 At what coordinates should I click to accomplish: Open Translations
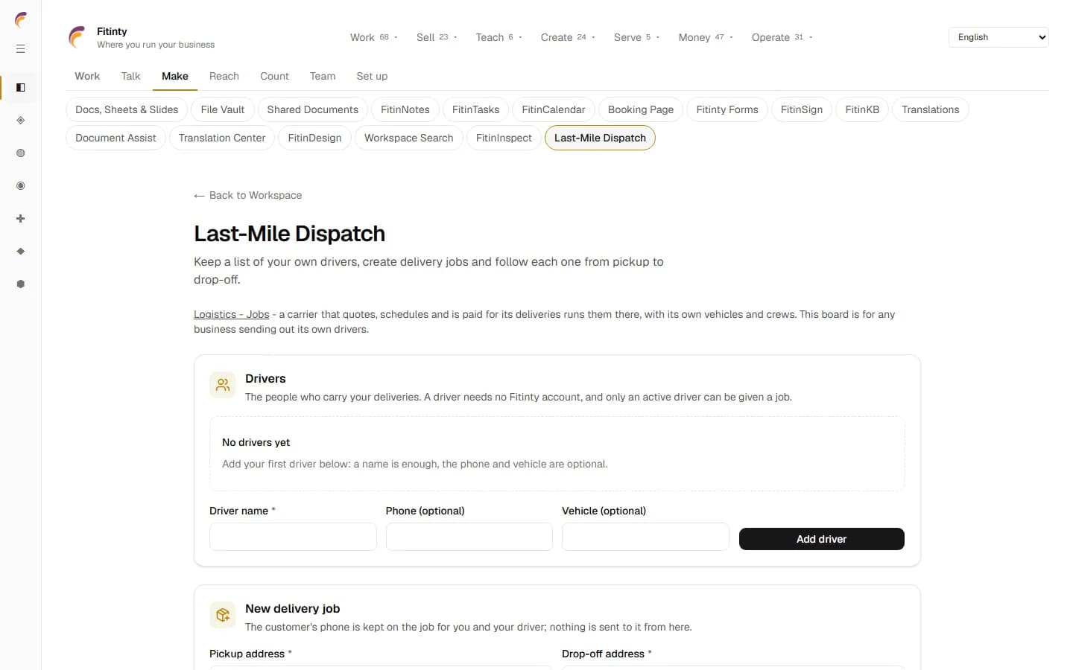pyautogui.click(x=931, y=109)
